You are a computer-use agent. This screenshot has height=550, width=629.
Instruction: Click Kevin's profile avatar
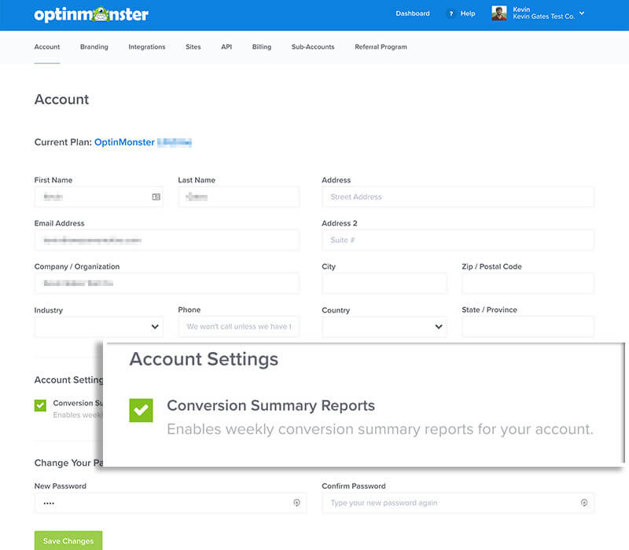coord(499,13)
